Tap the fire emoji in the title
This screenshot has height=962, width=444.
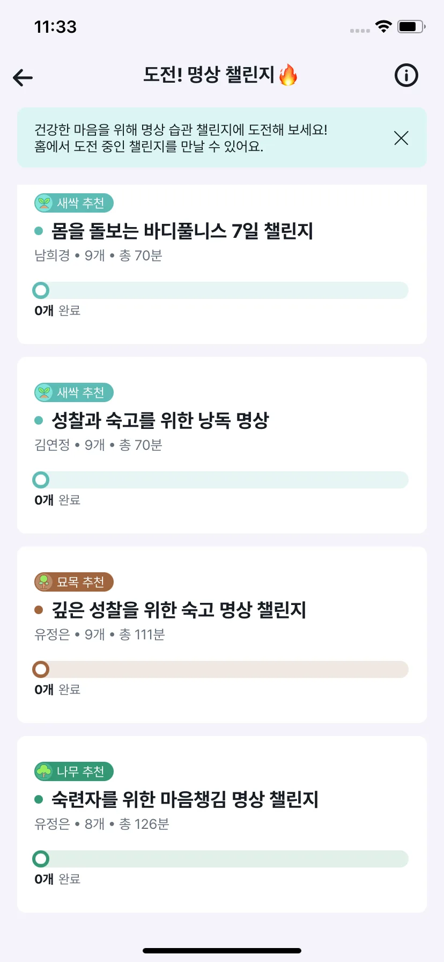tap(288, 75)
